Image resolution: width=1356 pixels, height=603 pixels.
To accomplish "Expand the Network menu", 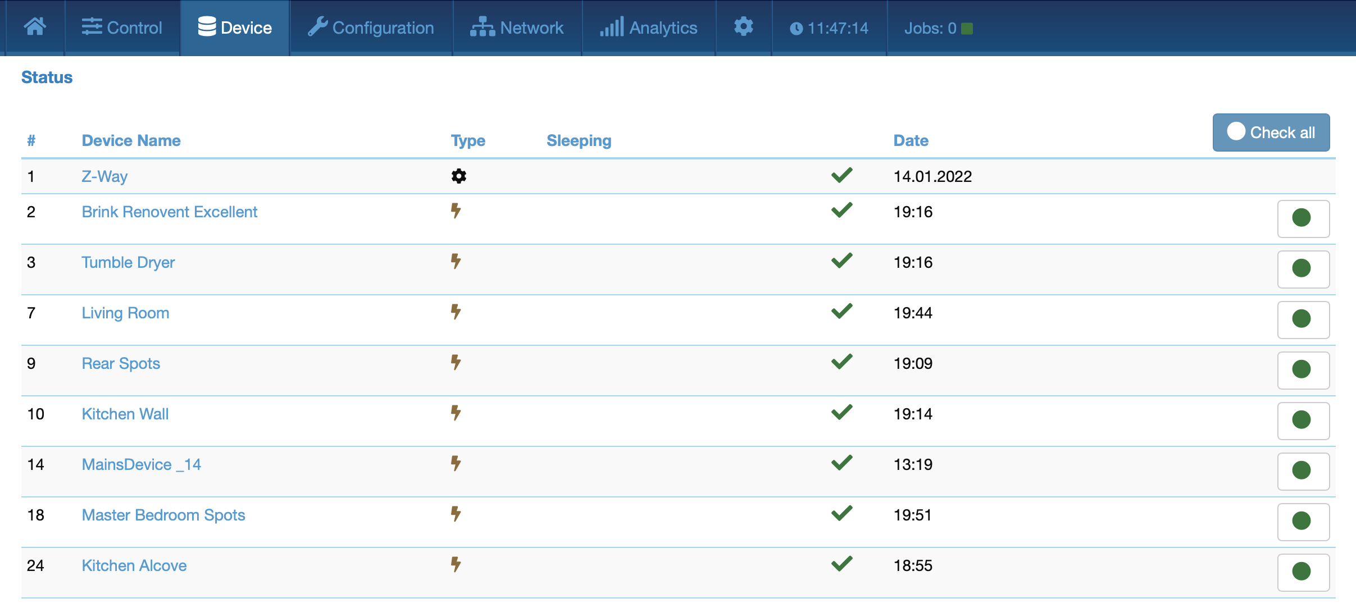I will [x=517, y=28].
